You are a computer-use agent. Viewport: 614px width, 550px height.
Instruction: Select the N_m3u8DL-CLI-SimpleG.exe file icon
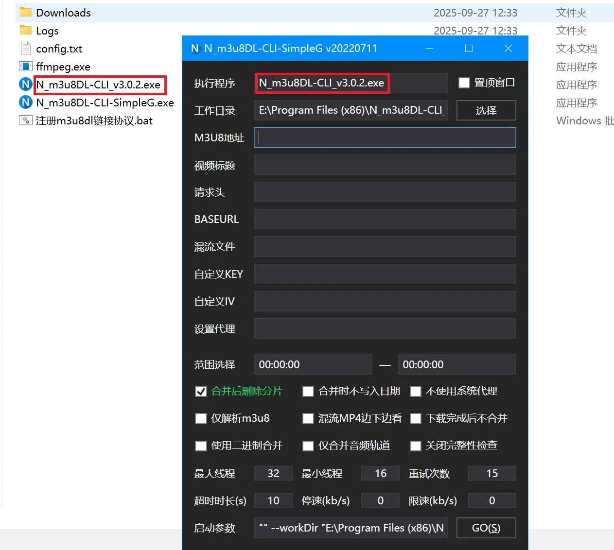[x=25, y=103]
